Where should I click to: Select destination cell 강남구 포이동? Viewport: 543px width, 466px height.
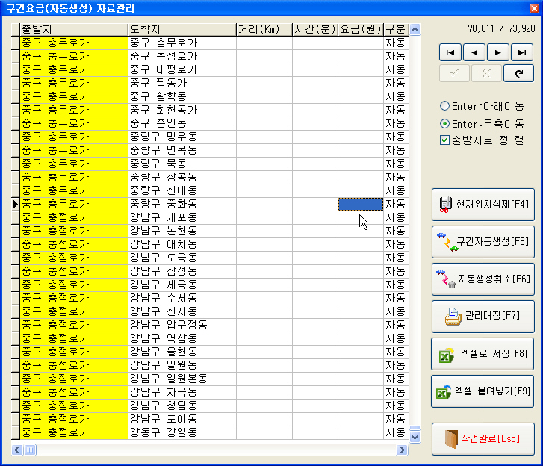coord(182,419)
